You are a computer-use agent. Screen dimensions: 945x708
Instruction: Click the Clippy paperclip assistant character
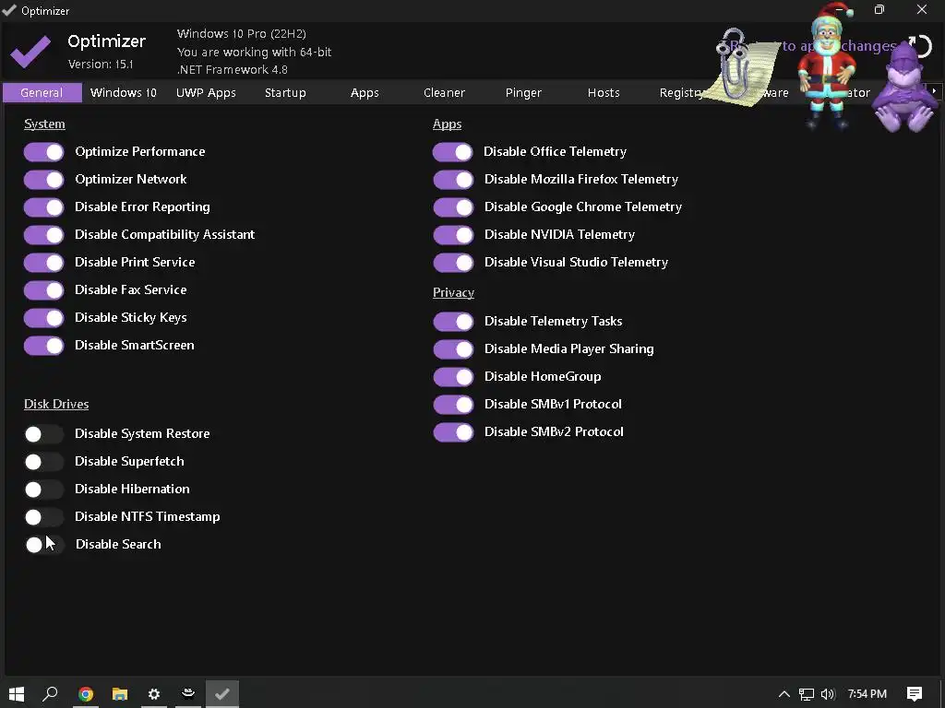[741, 67]
